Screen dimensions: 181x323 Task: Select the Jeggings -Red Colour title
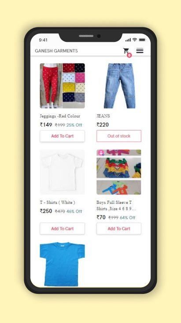(60, 116)
